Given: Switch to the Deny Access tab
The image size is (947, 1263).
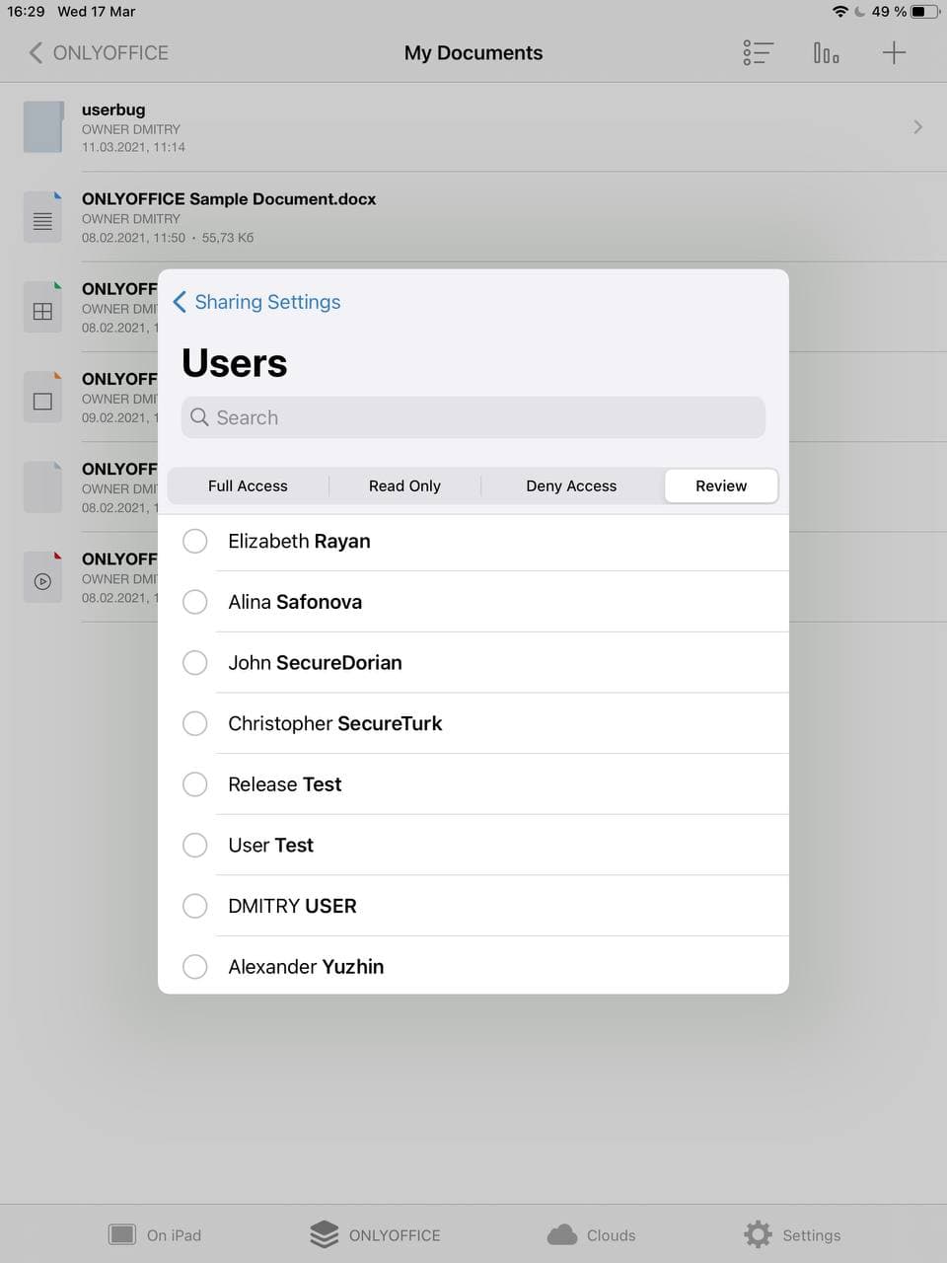Looking at the screenshot, I should pyautogui.click(x=571, y=485).
